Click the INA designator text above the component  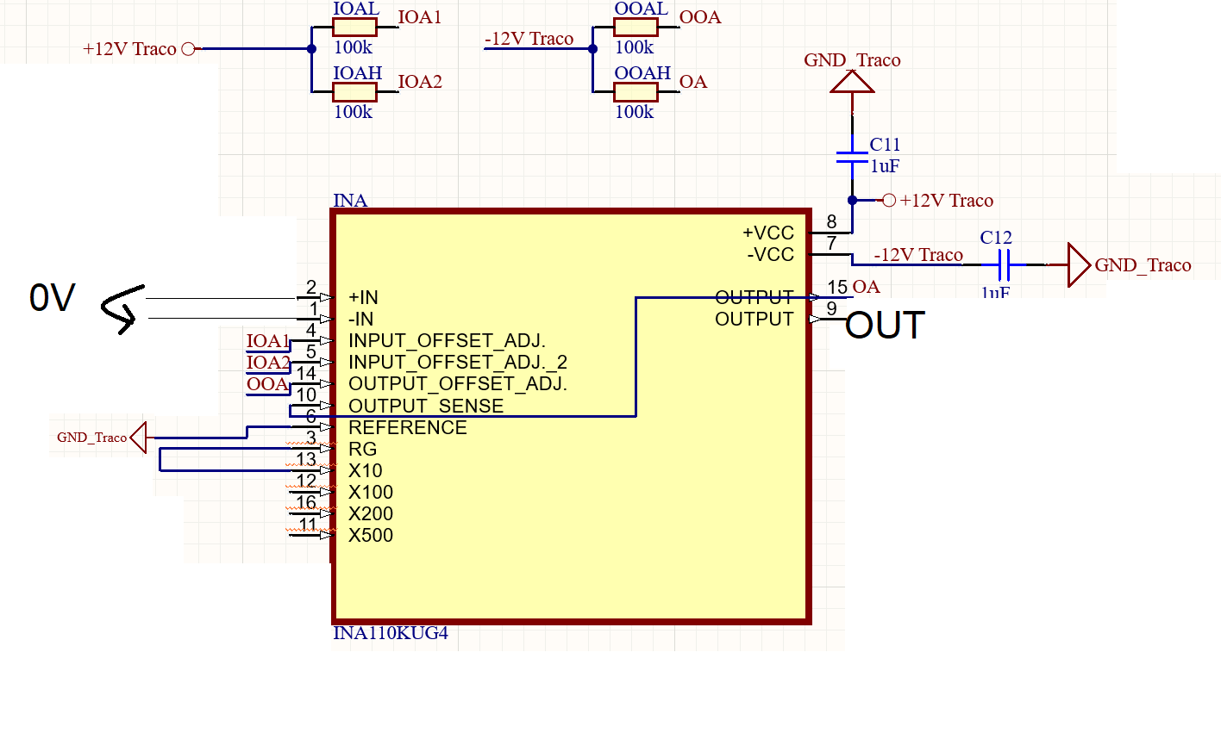349,201
